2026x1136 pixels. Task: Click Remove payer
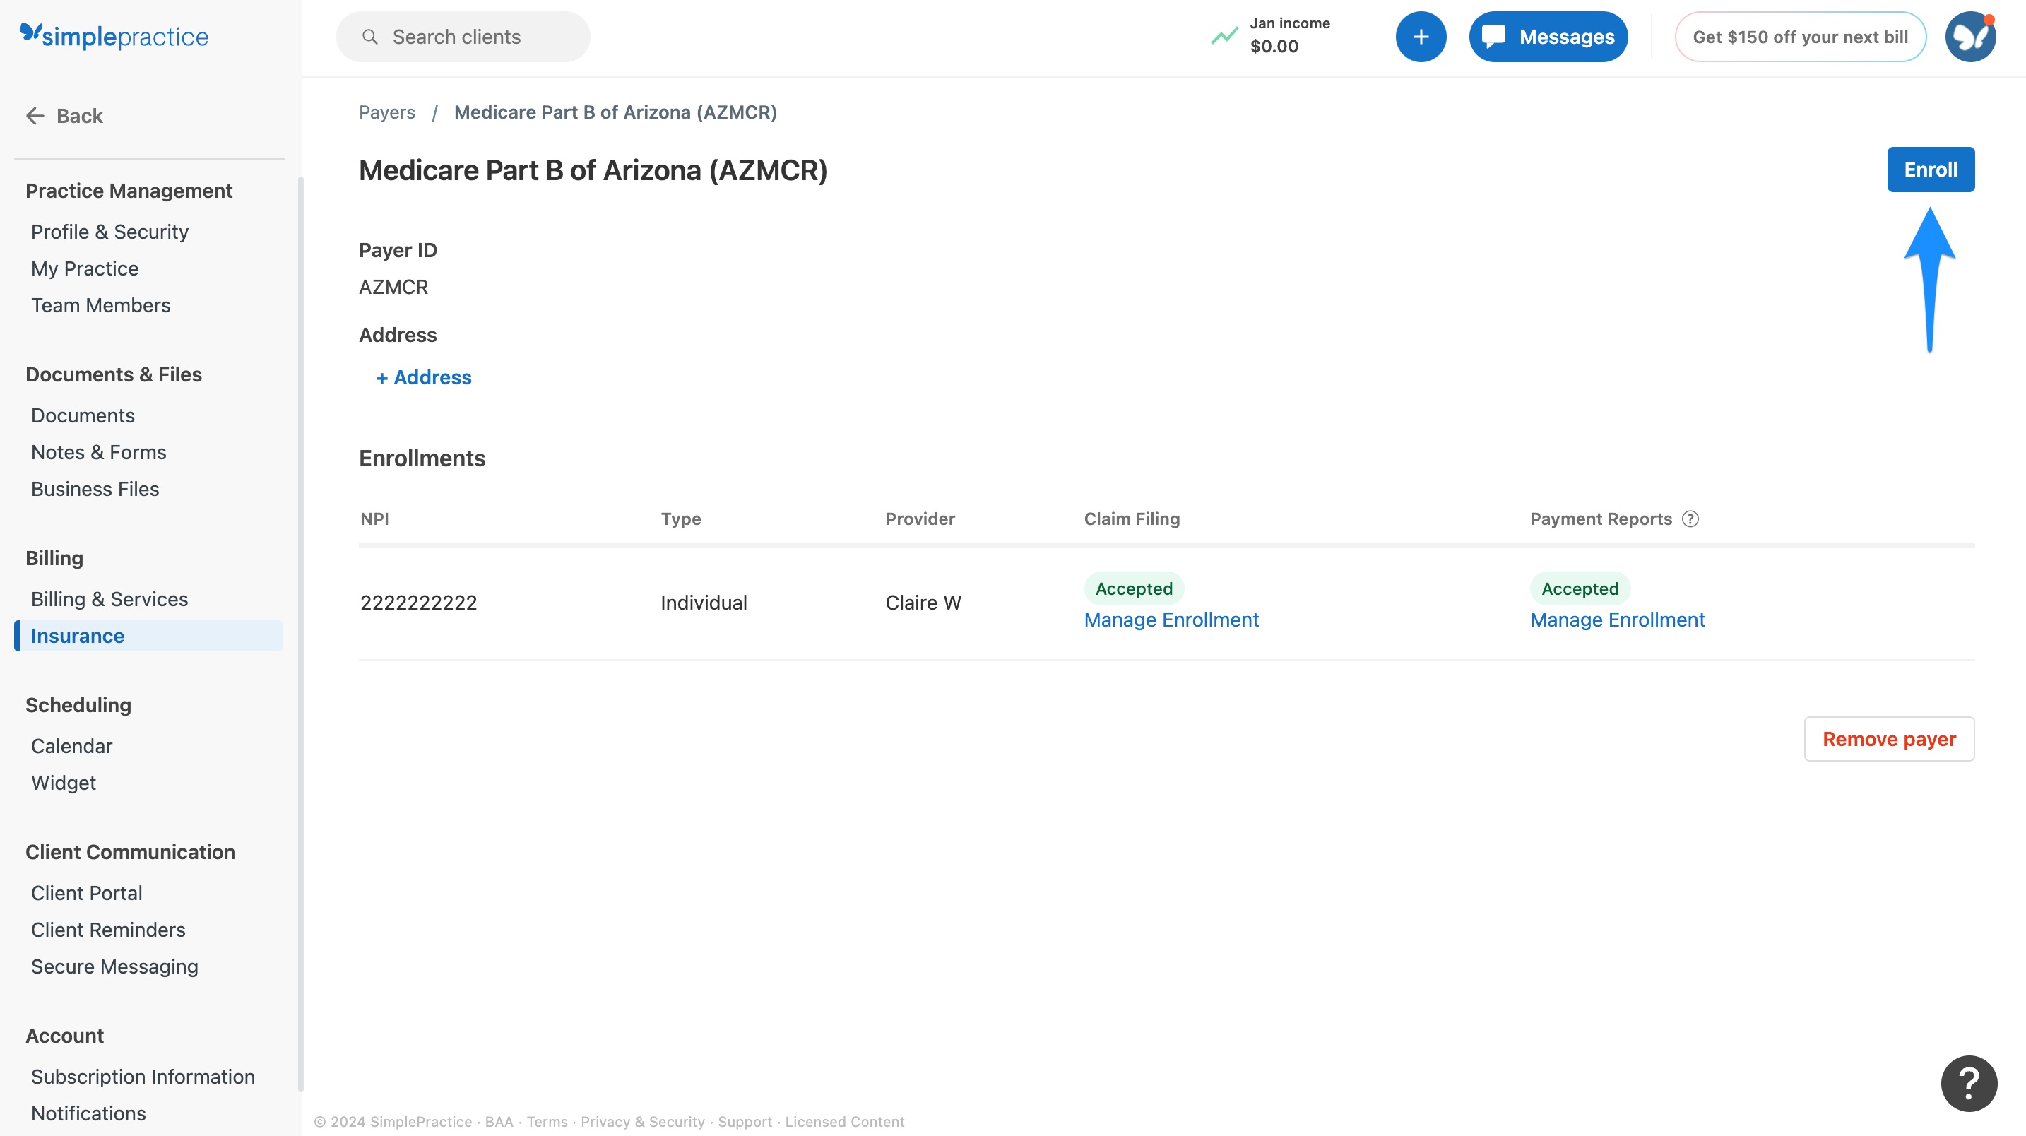[x=1888, y=739]
